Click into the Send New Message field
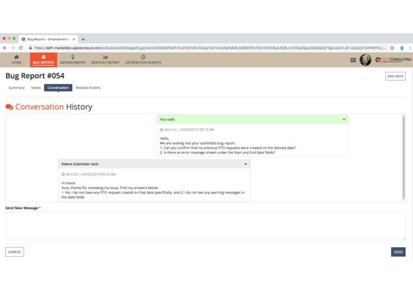This screenshot has height=293, width=413. pos(206,226)
